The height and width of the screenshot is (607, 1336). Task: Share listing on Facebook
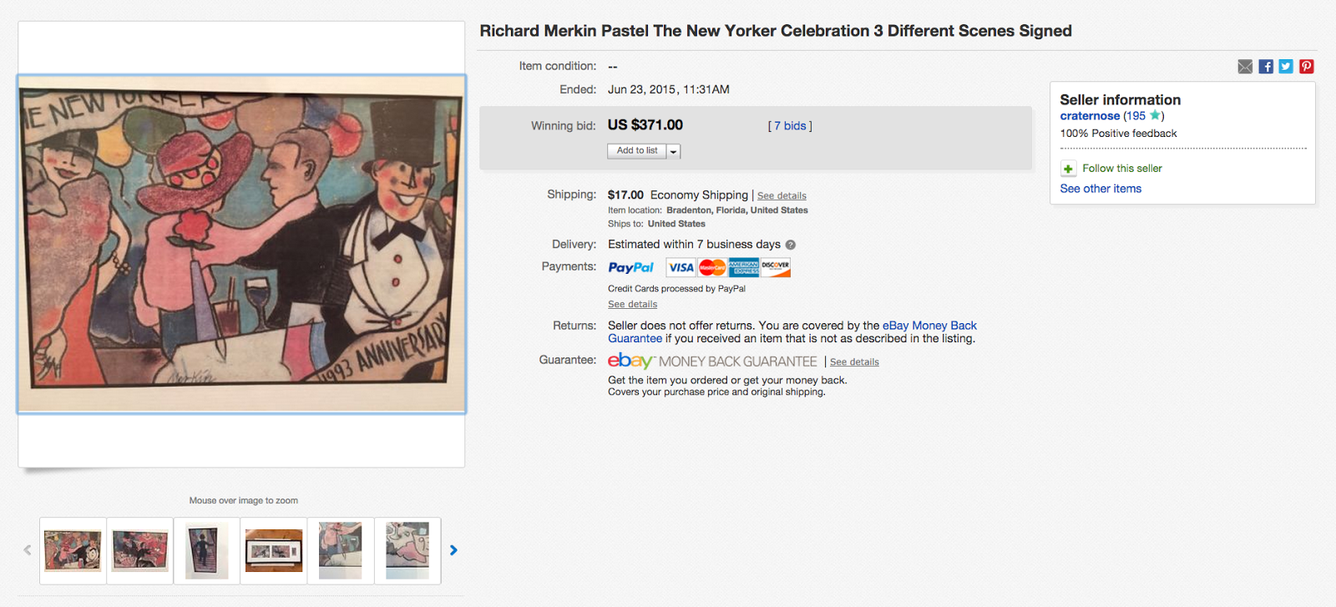point(1266,67)
